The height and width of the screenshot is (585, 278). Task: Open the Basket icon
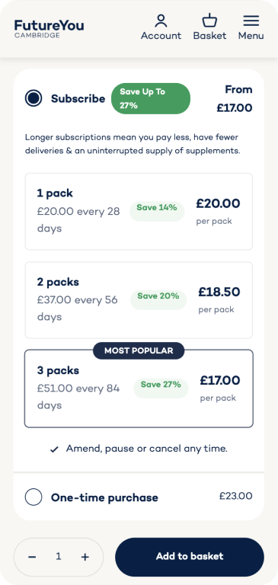click(209, 21)
